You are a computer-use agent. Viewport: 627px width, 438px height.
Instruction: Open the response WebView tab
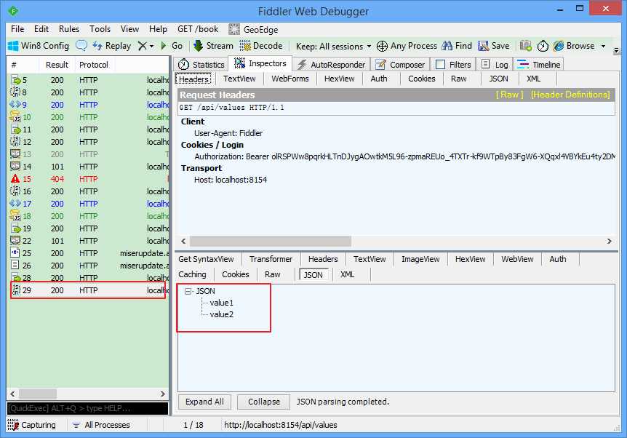point(517,259)
